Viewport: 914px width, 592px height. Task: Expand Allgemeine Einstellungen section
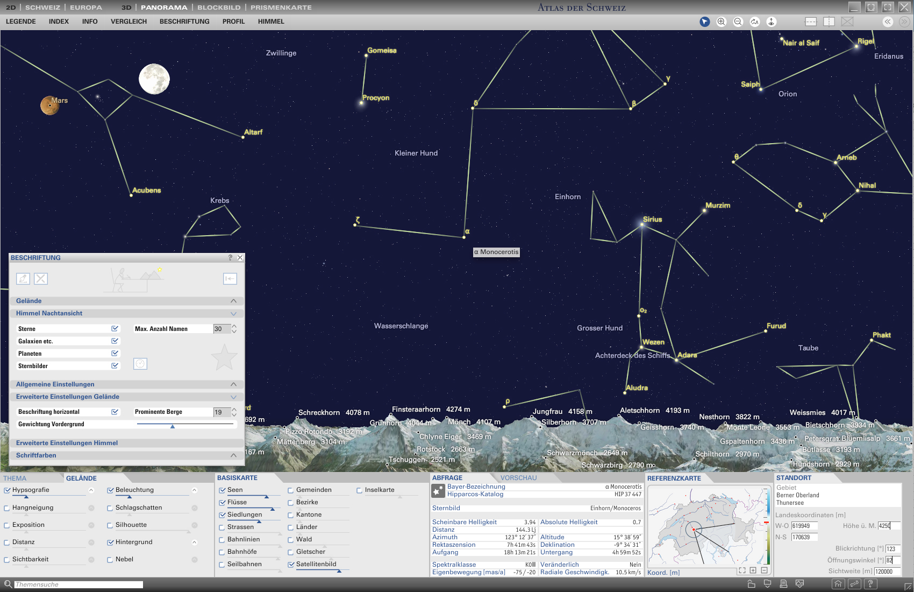(233, 384)
